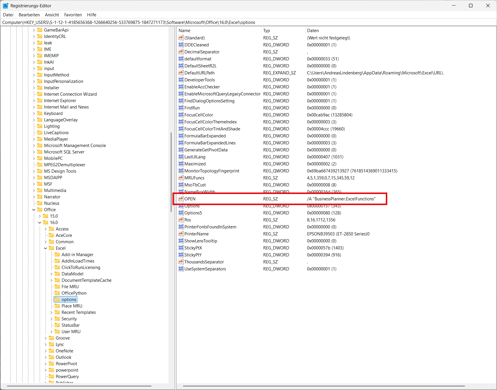
Task: Select the Internet Connection Wizard key
Action: pyautogui.click(x=70, y=94)
